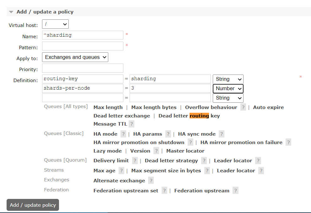Click help icon next to Overflow behaviour
Viewport: 311px width, 213px height.
click(243, 107)
